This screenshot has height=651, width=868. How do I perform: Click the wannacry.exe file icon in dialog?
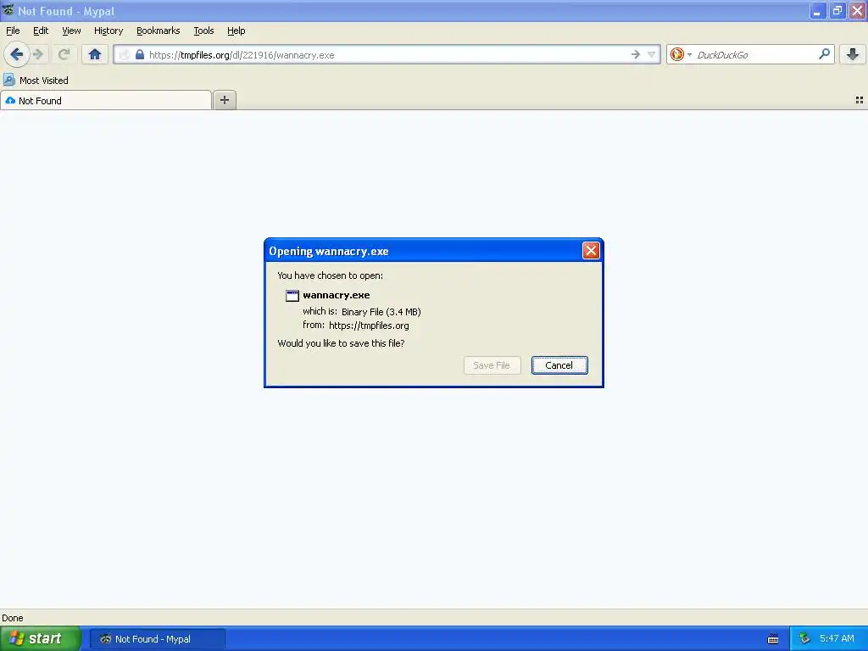[x=292, y=296]
